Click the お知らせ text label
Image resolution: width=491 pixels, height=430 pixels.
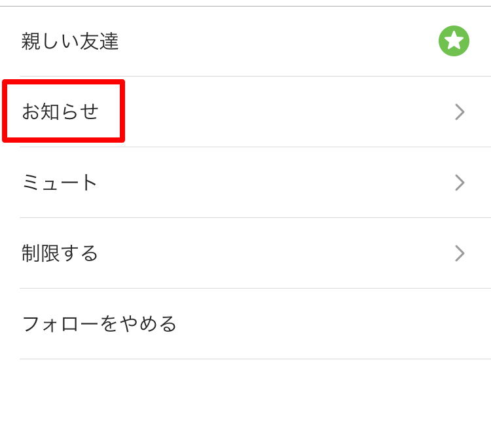pos(60,112)
